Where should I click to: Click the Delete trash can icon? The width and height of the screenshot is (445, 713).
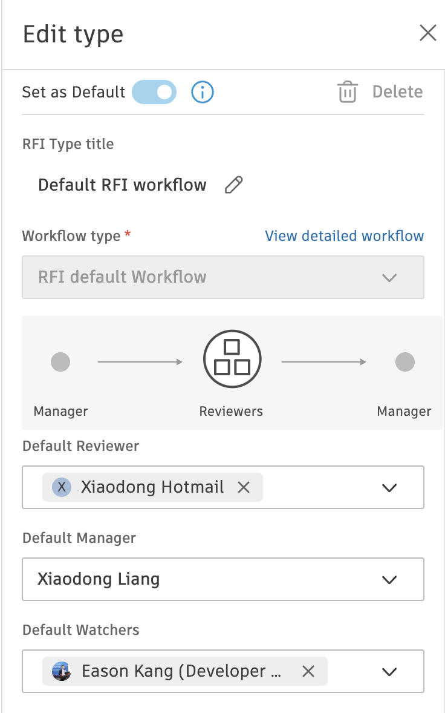point(346,91)
